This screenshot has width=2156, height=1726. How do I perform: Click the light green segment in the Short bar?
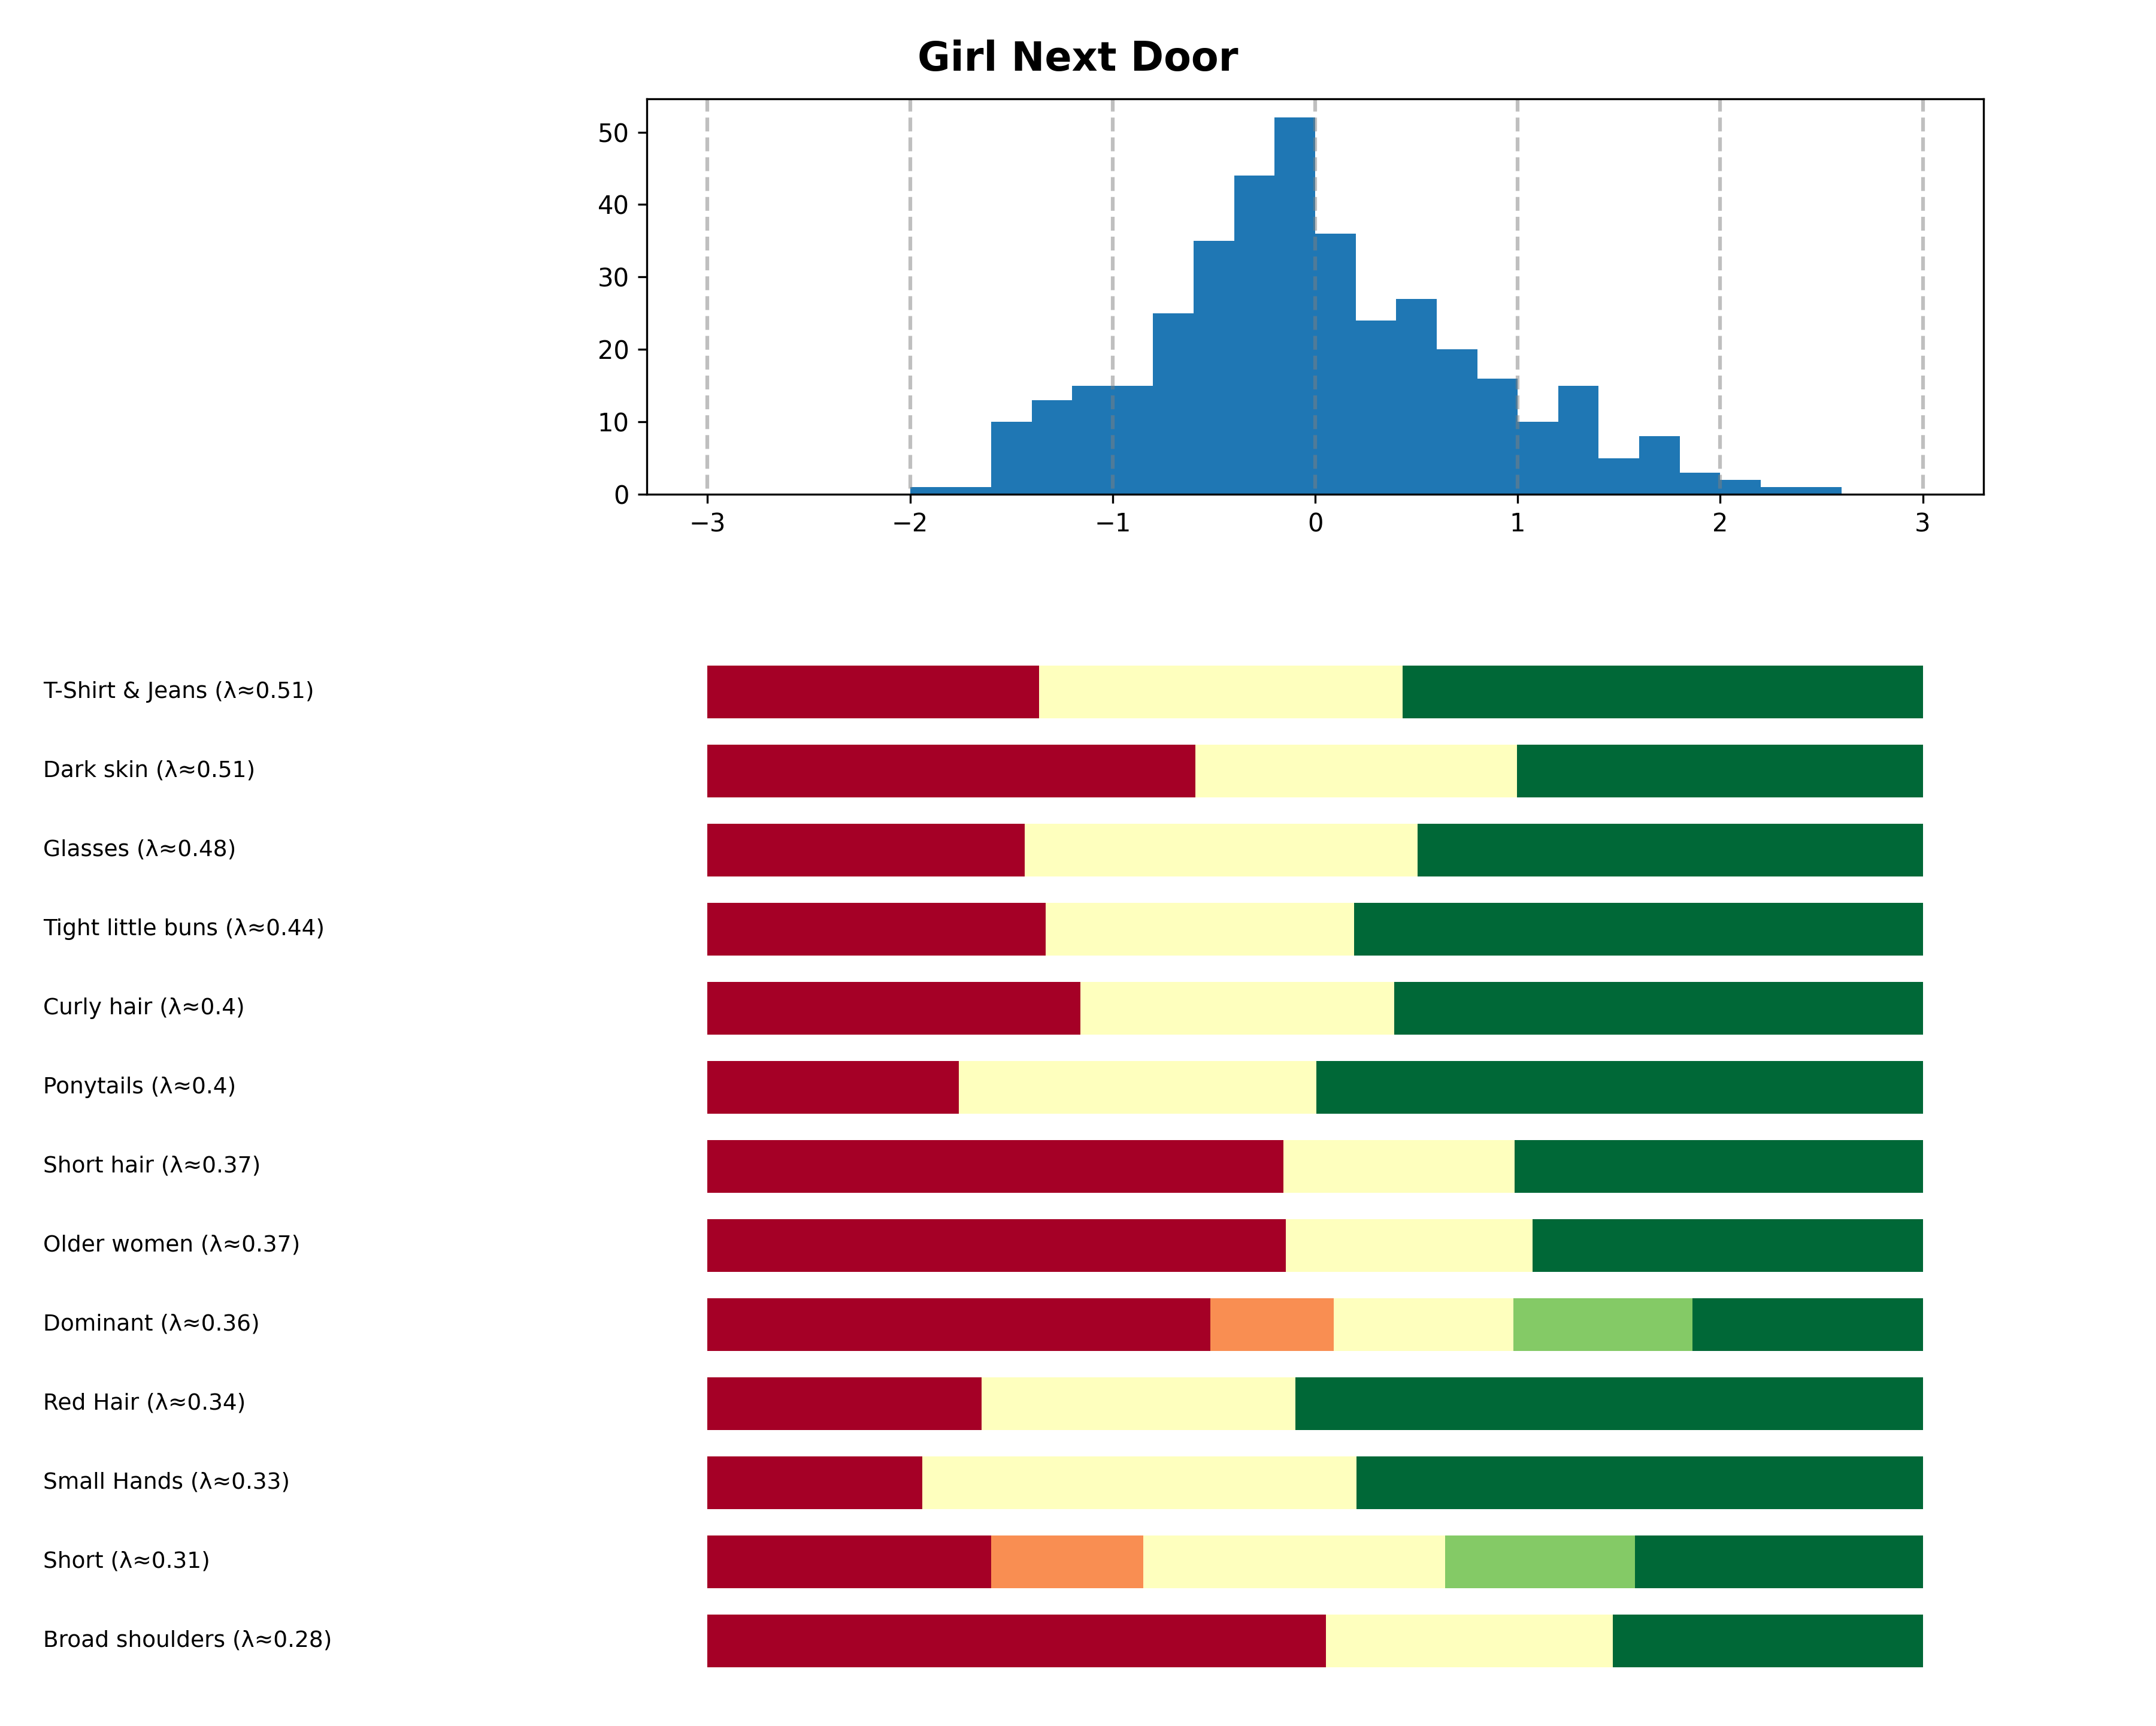point(1539,1561)
